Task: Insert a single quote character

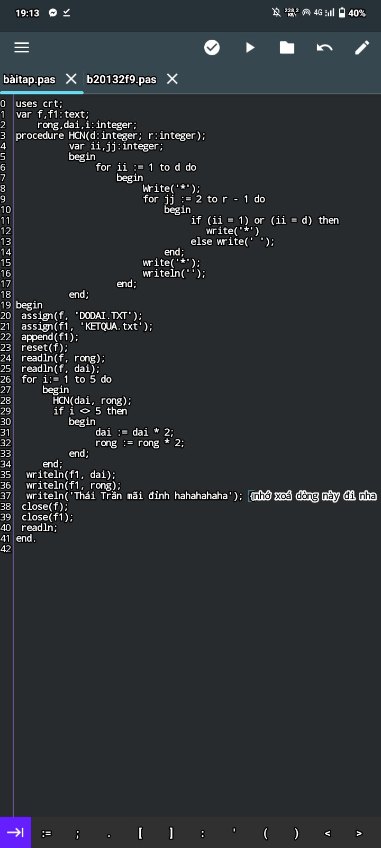Action: pos(234,833)
